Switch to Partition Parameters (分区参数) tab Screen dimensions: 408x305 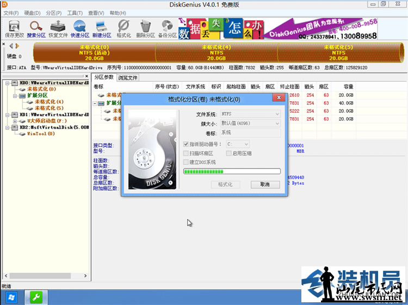pos(104,77)
